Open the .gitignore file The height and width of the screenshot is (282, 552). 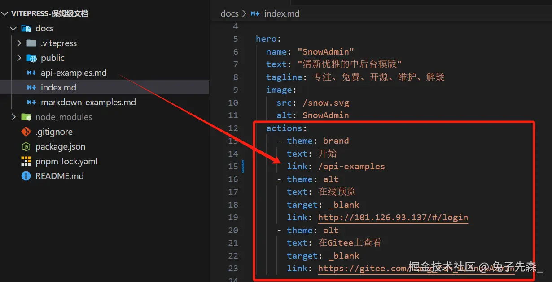point(54,132)
